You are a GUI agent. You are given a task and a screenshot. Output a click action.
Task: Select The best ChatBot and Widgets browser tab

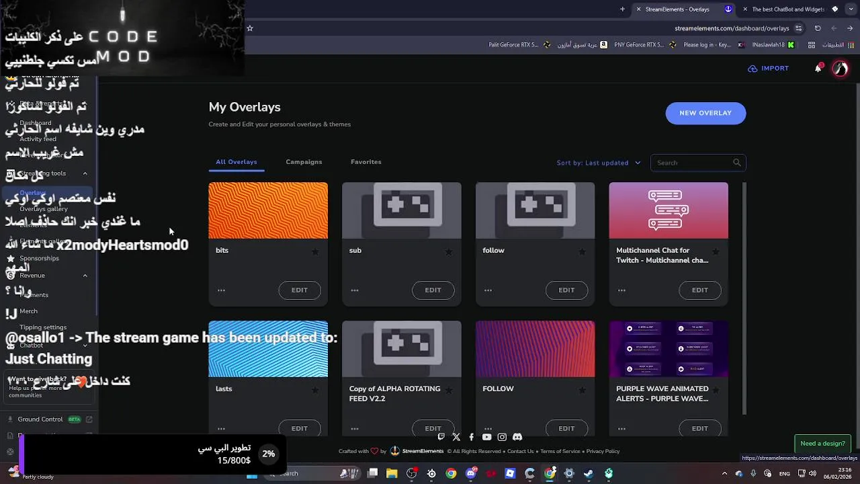(x=791, y=9)
